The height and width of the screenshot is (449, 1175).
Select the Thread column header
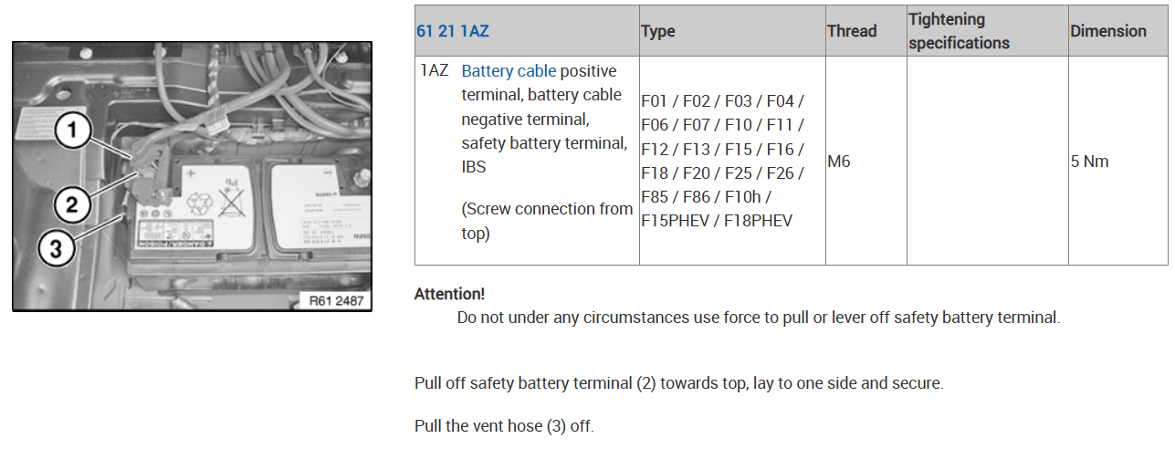tap(851, 31)
